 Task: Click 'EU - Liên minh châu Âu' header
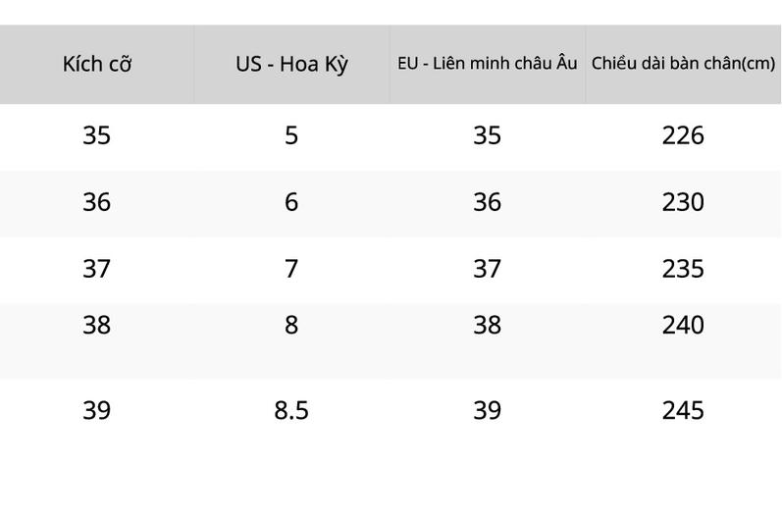[x=488, y=64]
